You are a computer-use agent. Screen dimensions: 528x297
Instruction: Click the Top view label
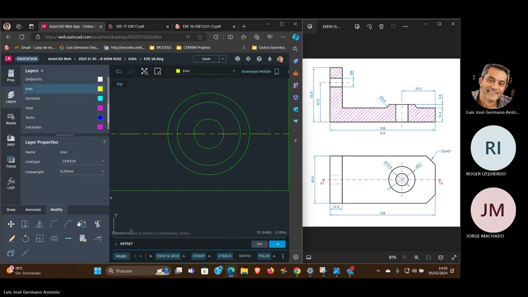119,84
